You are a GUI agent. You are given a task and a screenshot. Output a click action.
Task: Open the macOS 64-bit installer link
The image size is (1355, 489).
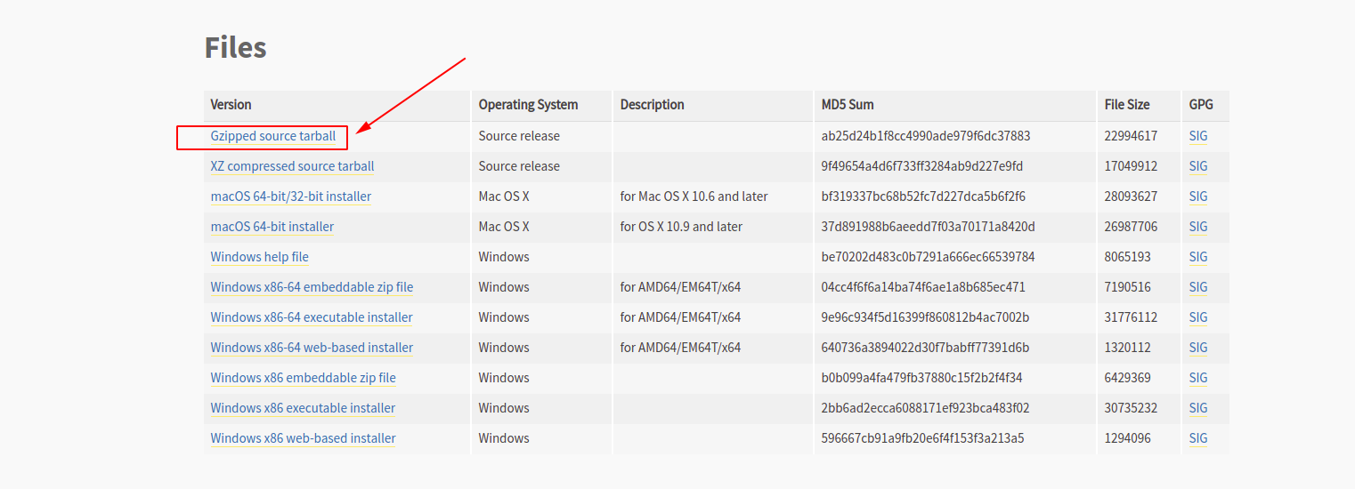pos(272,227)
